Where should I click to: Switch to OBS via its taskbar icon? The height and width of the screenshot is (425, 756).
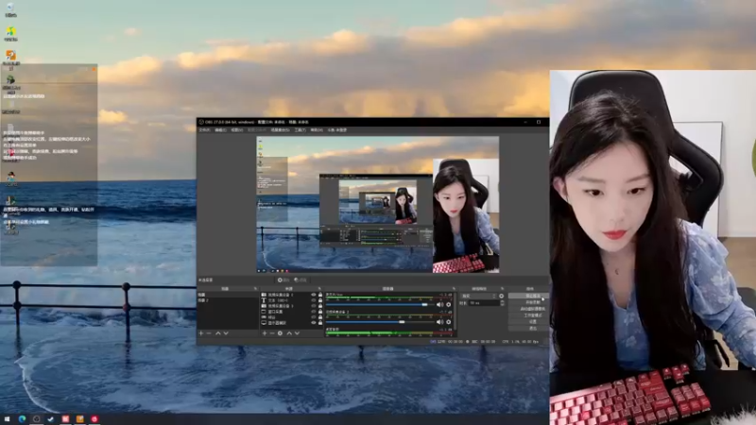coord(37,418)
